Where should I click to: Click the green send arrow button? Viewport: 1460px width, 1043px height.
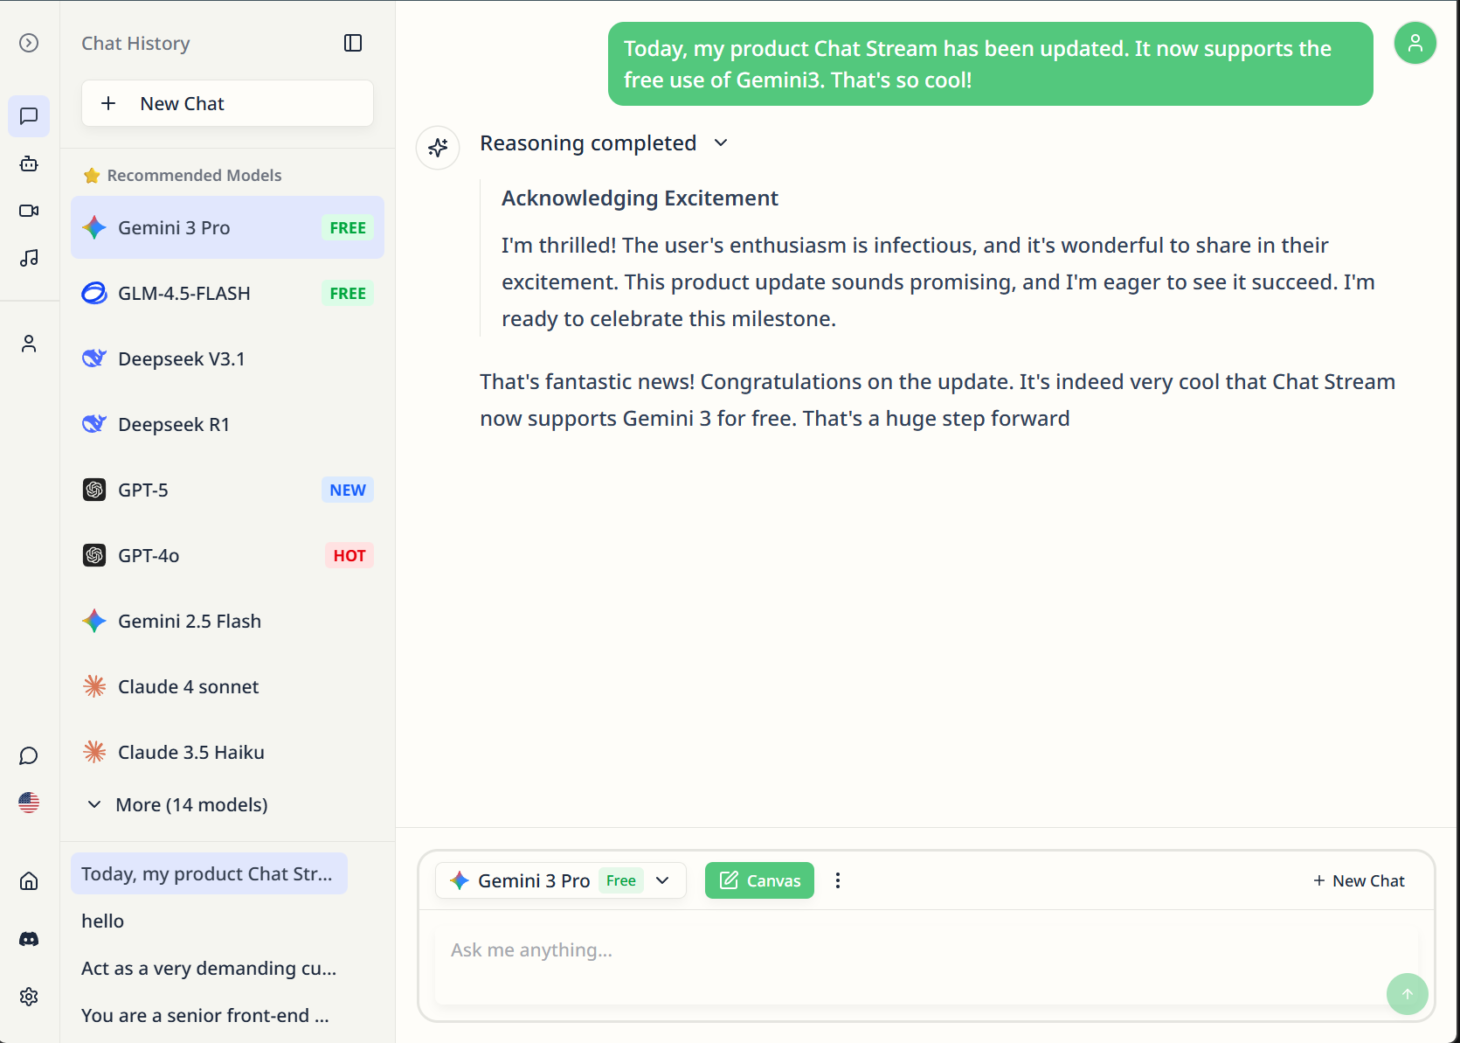click(1407, 994)
